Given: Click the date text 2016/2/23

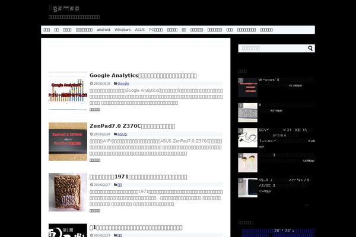Looking at the screenshot, I should point(101,235).
